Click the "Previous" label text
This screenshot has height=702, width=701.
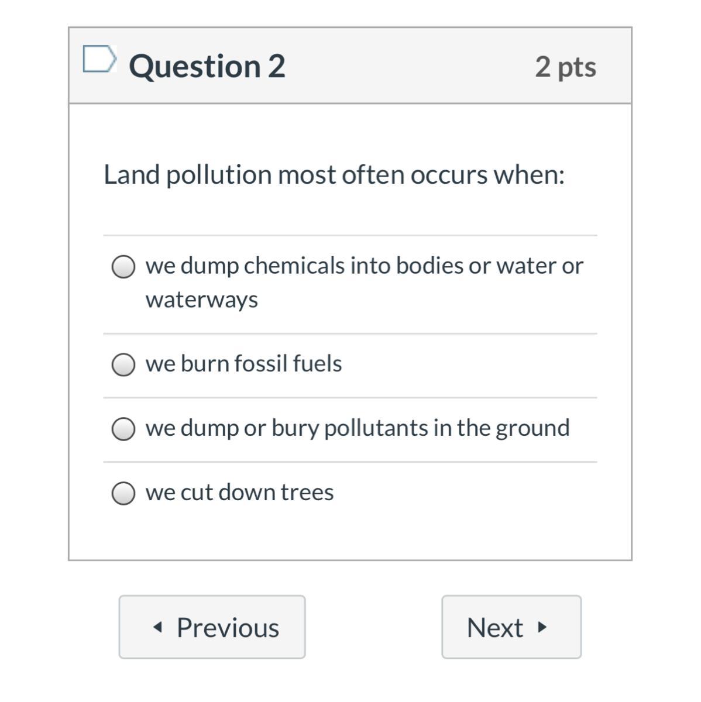[228, 627]
